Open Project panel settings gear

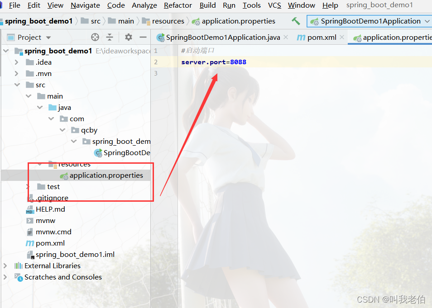tap(129, 37)
